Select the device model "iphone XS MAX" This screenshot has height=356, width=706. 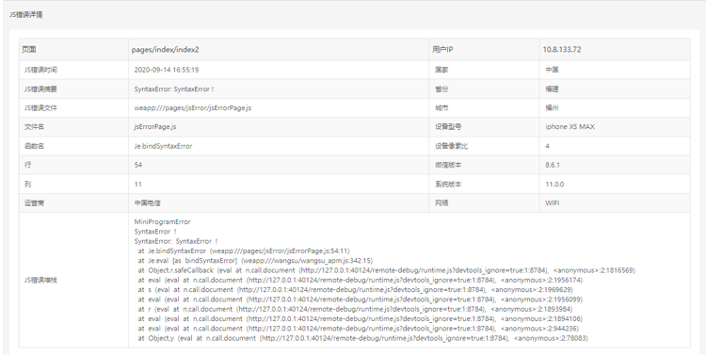point(570,127)
